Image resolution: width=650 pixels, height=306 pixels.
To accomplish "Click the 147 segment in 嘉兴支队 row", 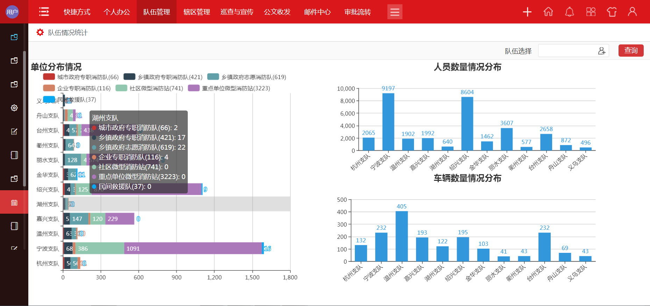I will pos(79,219).
